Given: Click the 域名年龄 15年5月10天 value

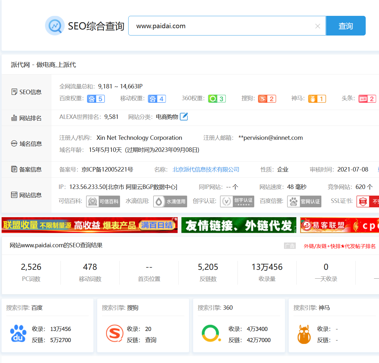Looking at the screenshot, I should click(105, 150).
